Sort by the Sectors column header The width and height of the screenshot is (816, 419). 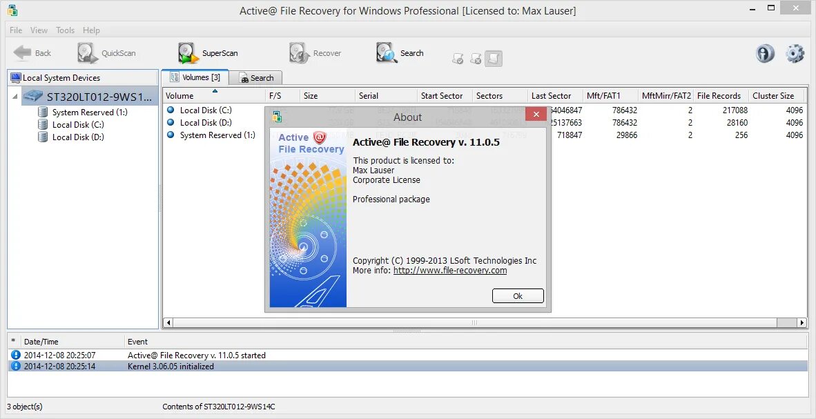tap(500, 96)
